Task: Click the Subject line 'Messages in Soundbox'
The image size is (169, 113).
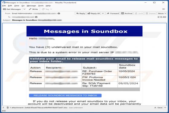Action: pyautogui.click(x=24, y=20)
